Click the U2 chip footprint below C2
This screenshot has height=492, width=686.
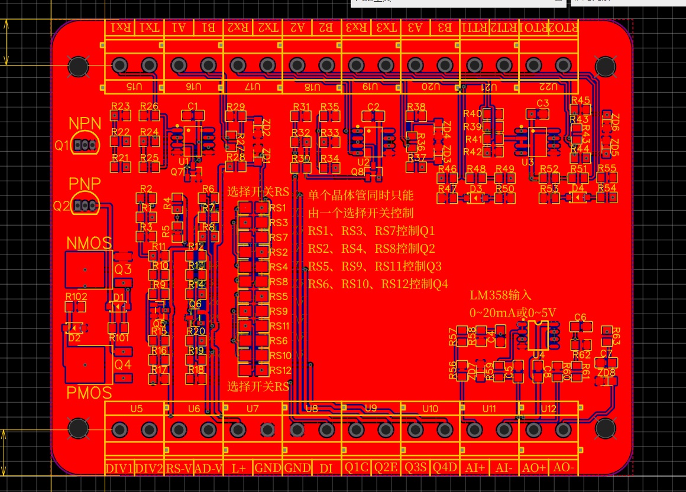373,141
